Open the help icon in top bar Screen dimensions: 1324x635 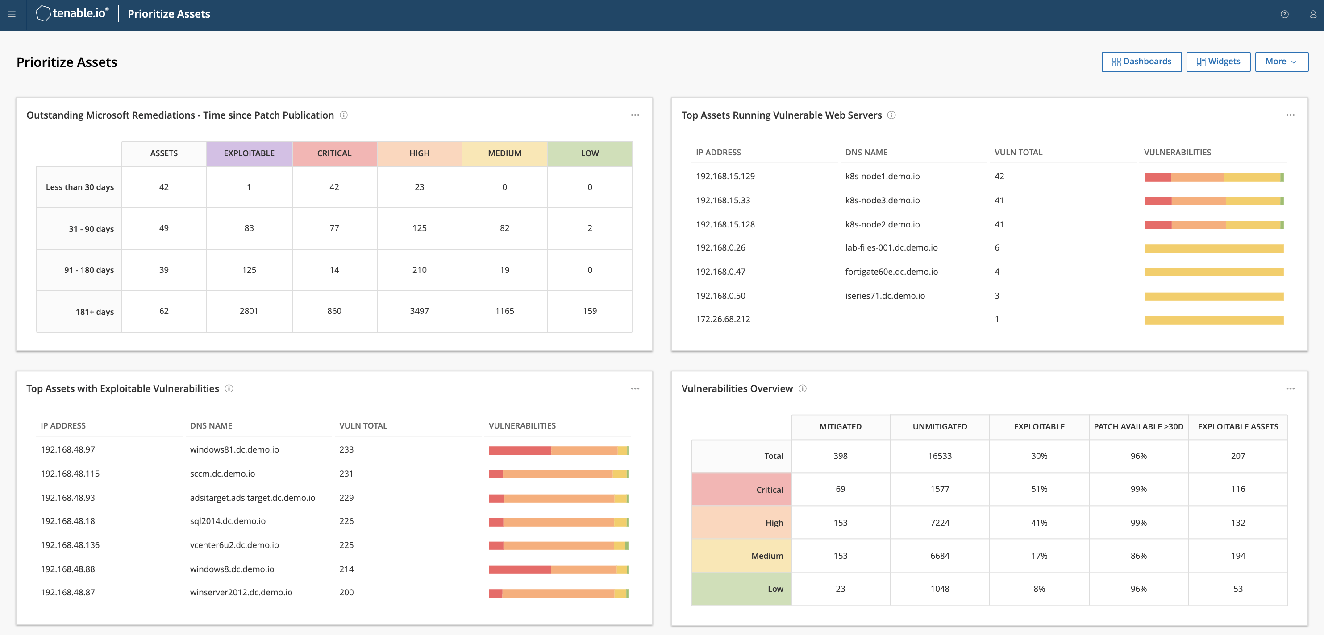(1285, 14)
